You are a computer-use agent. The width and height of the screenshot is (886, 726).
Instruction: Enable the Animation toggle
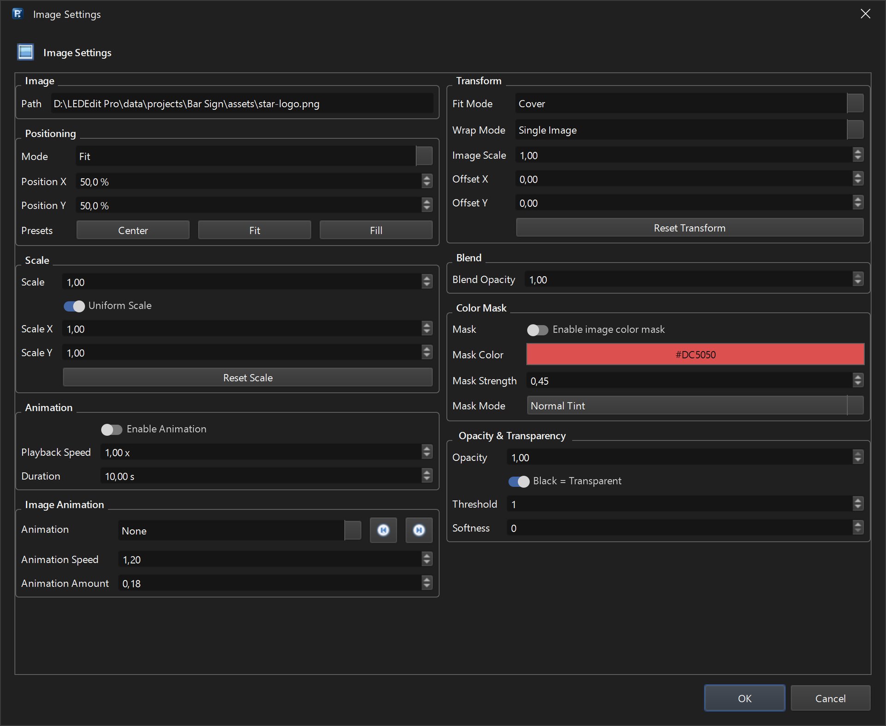(x=112, y=430)
